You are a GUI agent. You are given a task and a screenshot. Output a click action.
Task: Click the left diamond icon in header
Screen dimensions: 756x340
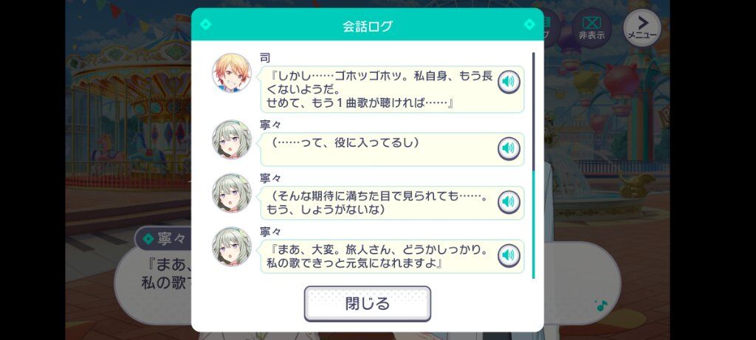click(206, 24)
